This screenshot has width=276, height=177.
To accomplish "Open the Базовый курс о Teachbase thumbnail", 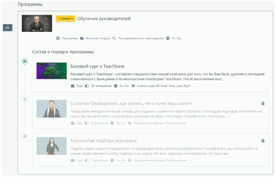I will click(51, 71).
